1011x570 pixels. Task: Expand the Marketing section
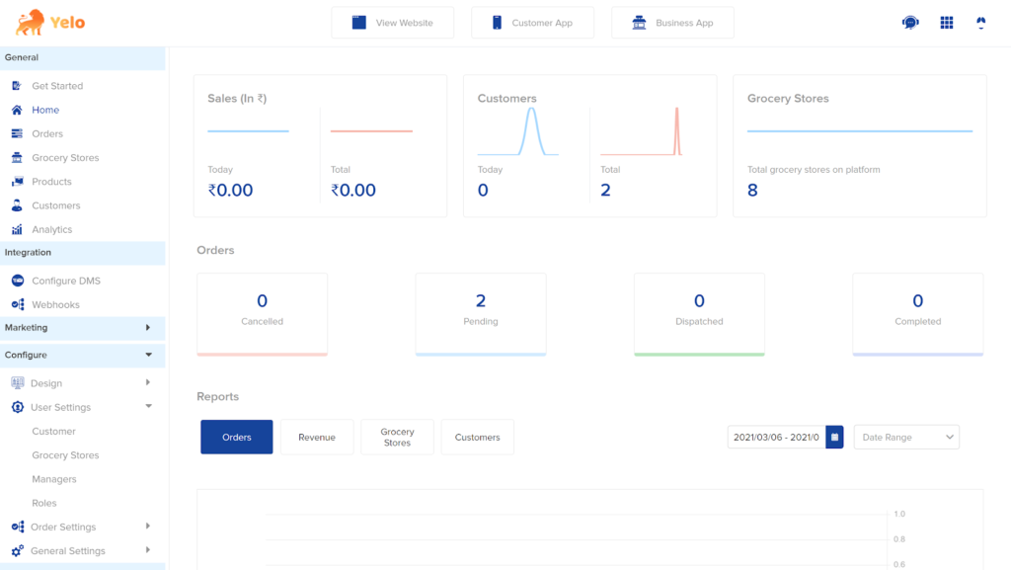click(x=83, y=328)
